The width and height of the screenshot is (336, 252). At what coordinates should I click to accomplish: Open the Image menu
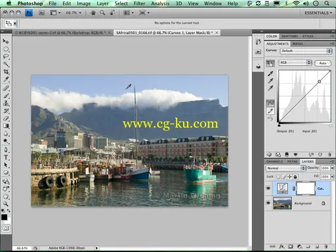83,3
